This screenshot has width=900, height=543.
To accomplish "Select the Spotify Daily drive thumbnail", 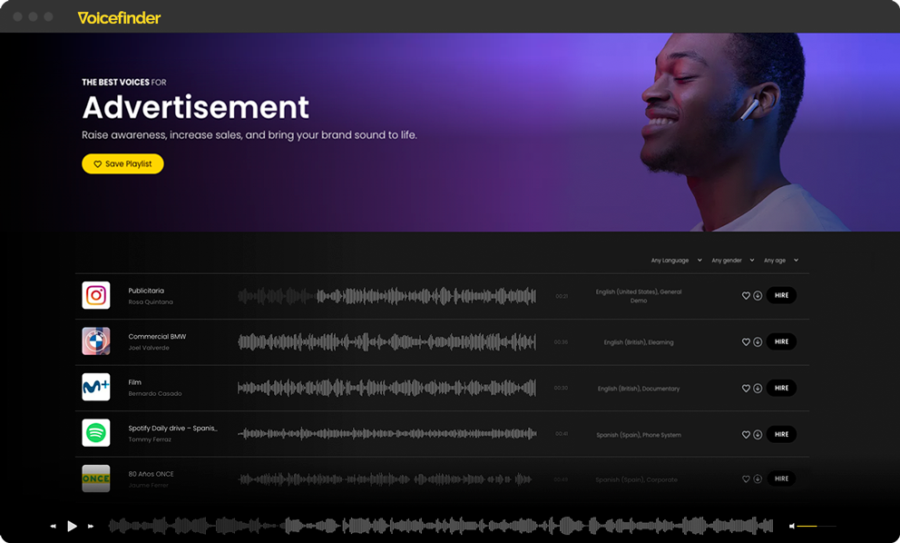I will click(96, 433).
